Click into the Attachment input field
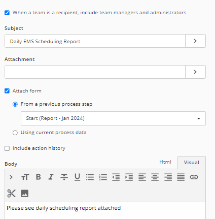 pos(95,72)
